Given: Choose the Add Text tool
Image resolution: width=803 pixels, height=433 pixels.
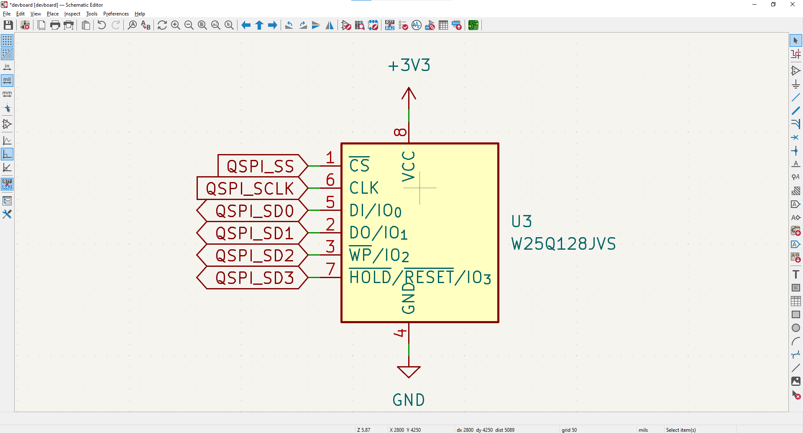Looking at the screenshot, I should tap(795, 274).
